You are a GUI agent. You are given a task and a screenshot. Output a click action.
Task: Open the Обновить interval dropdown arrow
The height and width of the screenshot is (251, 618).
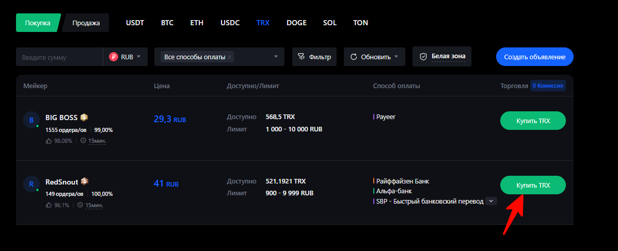click(396, 57)
